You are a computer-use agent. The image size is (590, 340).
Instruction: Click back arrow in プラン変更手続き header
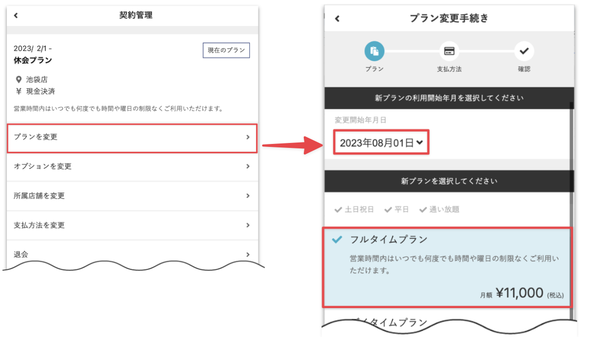tap(337, 19)
